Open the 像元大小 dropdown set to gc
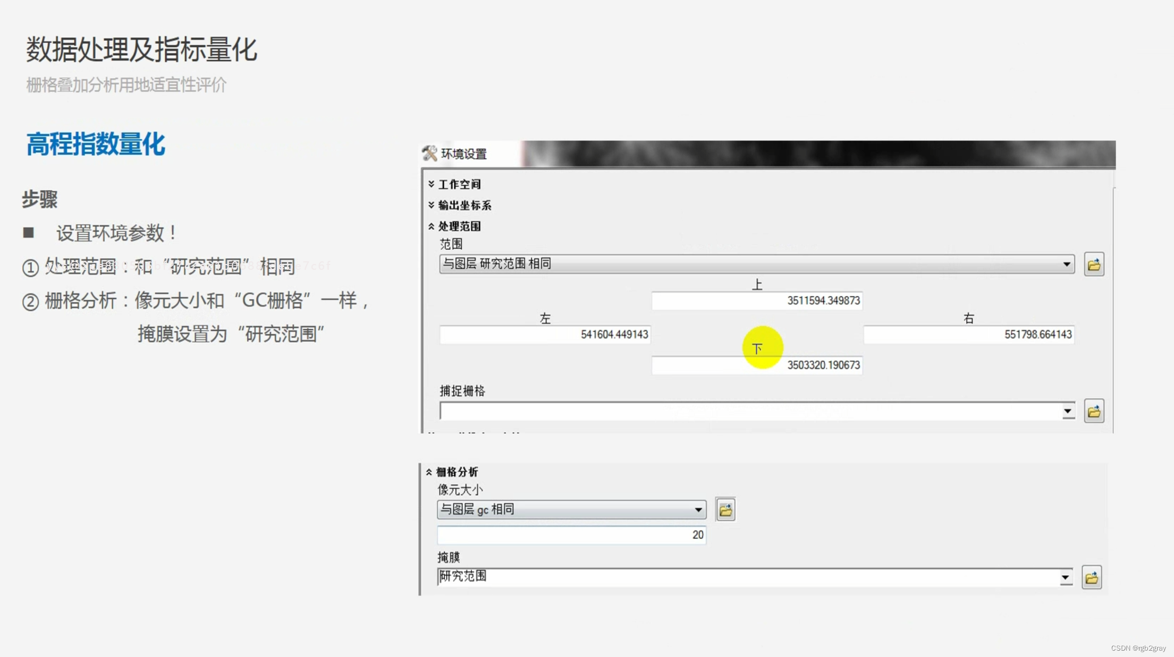 (698, 510)
